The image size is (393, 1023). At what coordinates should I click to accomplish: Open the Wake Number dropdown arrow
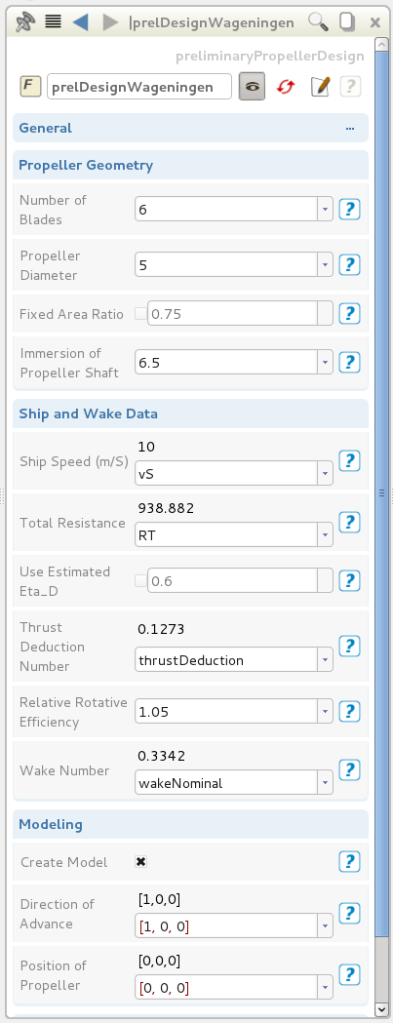(325, 783)
